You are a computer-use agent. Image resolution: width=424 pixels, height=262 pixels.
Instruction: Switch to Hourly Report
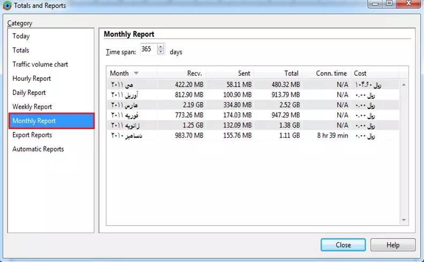pos(32,78)
